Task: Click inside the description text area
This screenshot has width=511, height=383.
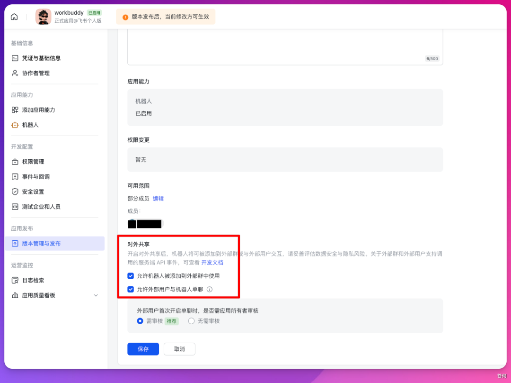Action: (285, 47)
